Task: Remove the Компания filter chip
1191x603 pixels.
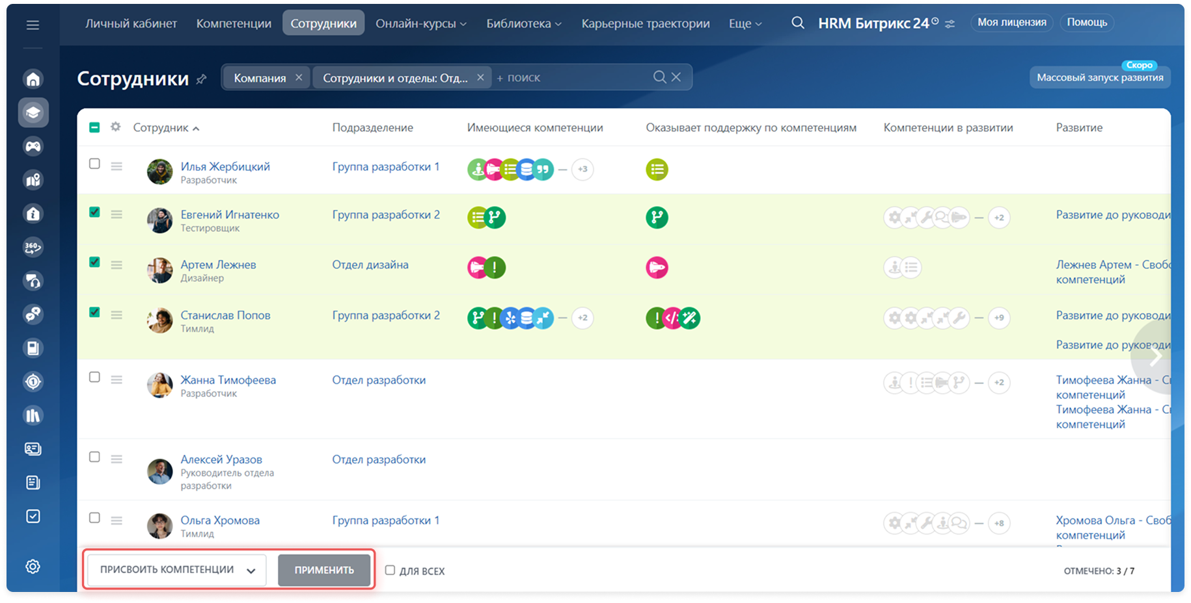Action: pyautogui.click(x=299, y=77)
